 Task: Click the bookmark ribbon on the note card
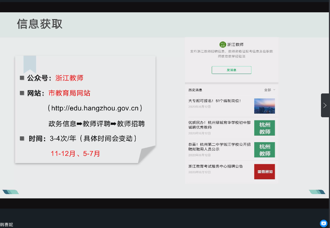tap(30, 64)
